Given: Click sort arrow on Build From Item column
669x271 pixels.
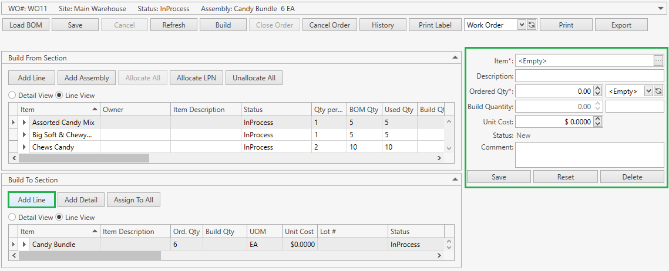Looking at the screenshot, I should click(x=95, y=110).
